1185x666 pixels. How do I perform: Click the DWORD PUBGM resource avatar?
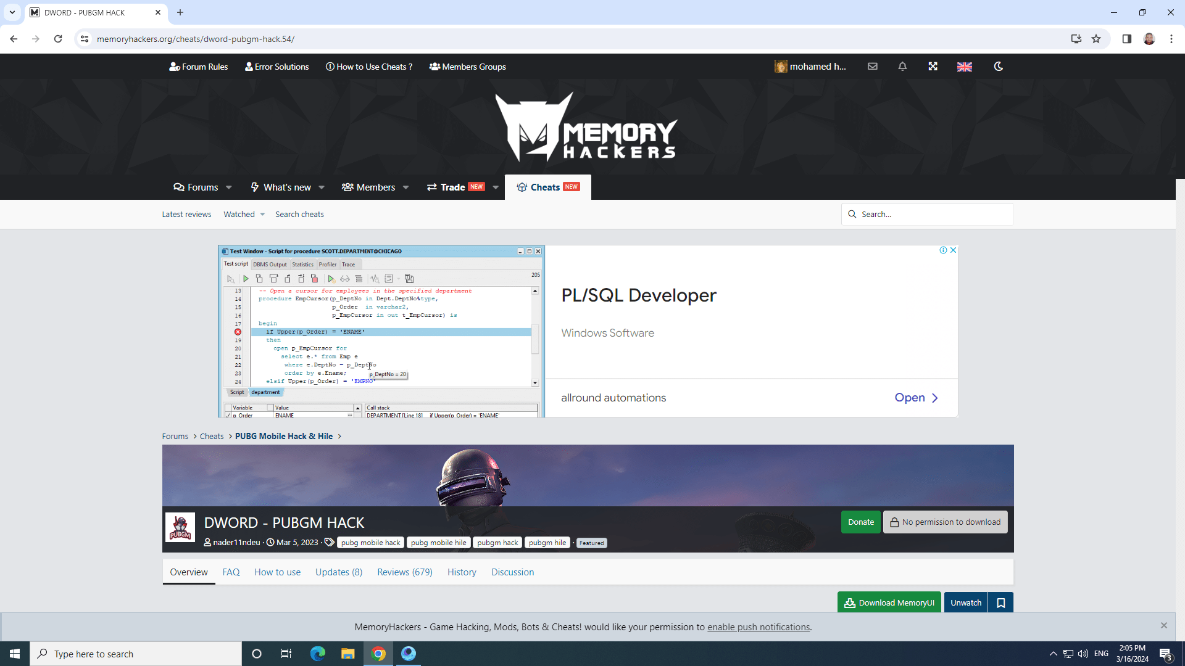point(180,528)
